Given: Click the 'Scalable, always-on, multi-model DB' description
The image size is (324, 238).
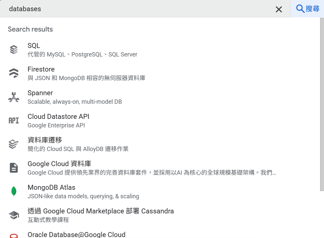Looking at the screenshot, I should (75, 102).
